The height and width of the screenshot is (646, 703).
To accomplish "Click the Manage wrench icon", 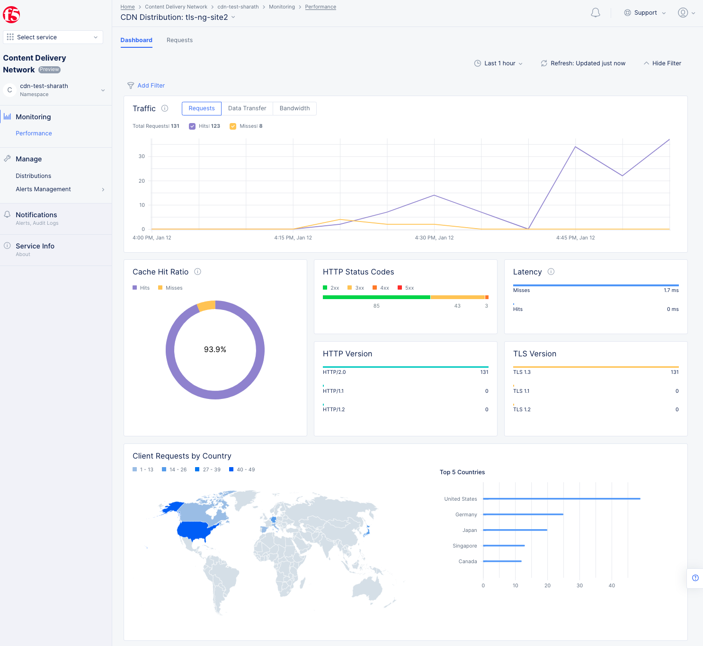I will (x=8, y=159).
